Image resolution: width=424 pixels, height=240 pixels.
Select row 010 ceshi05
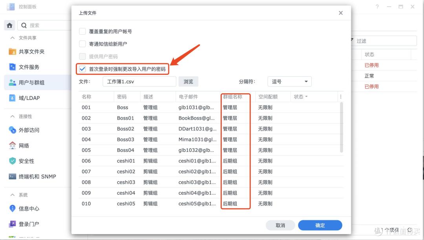(211, 204)
